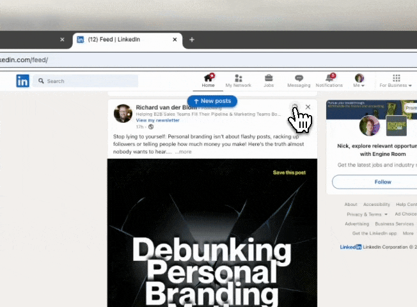
Task: Open Richard van der Blom name link
Action: 166,107
